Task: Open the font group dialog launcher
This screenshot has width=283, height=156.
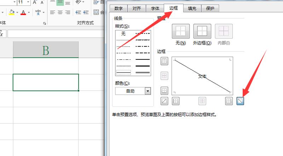Action: click(45, 23)
